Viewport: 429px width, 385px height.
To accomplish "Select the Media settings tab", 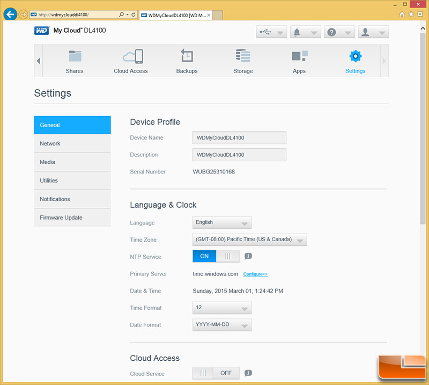I will pyautogui.click(x=72, y=162).
